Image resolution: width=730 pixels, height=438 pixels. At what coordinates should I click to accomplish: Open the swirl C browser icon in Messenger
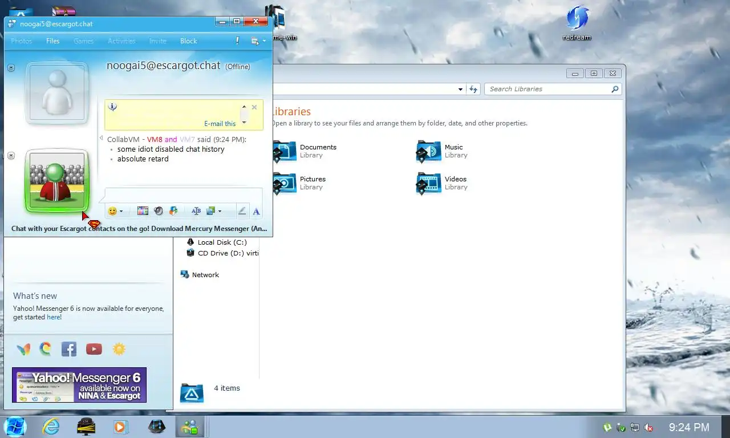[x=45, y=348]
